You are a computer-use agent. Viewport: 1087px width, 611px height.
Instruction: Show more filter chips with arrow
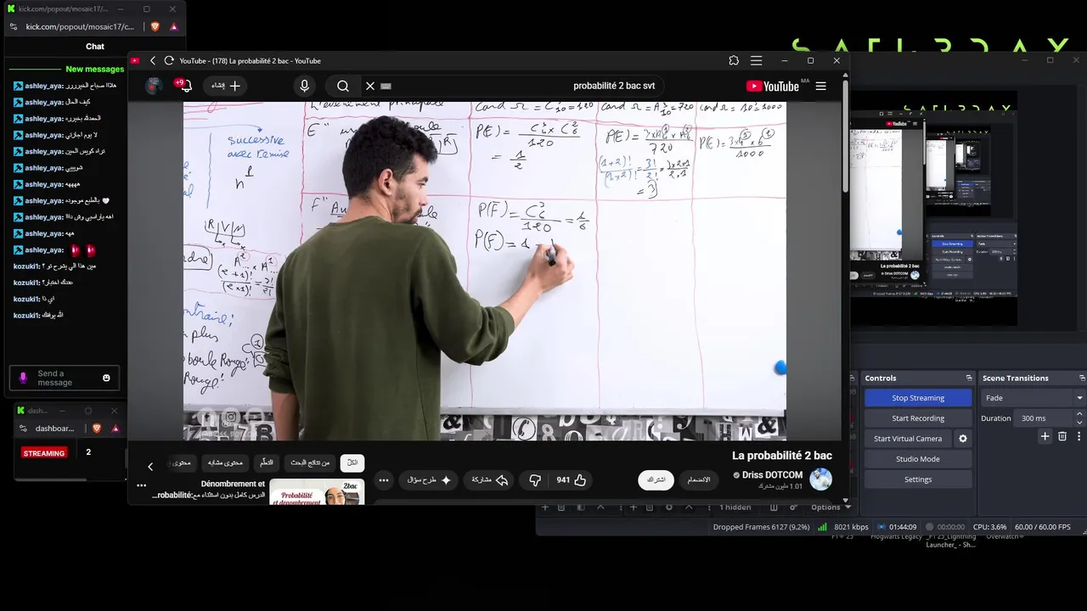click(x=150, y=467)
